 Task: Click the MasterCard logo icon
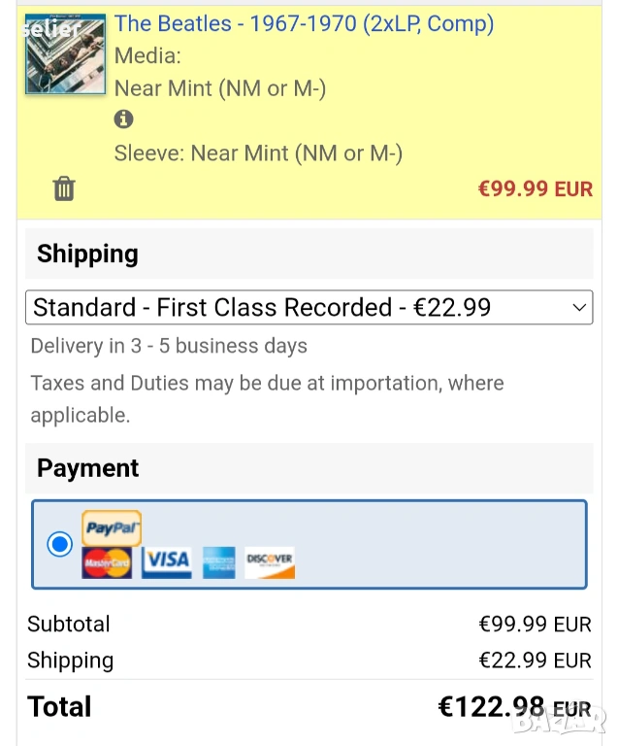[x=107, y=562]
